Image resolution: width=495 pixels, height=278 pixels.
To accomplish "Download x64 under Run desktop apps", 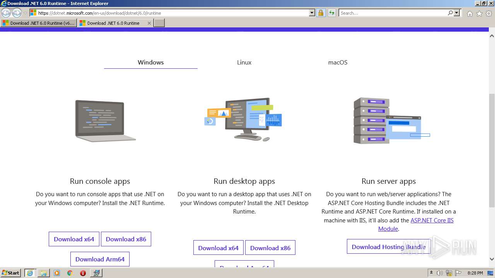I will point(218,248).
